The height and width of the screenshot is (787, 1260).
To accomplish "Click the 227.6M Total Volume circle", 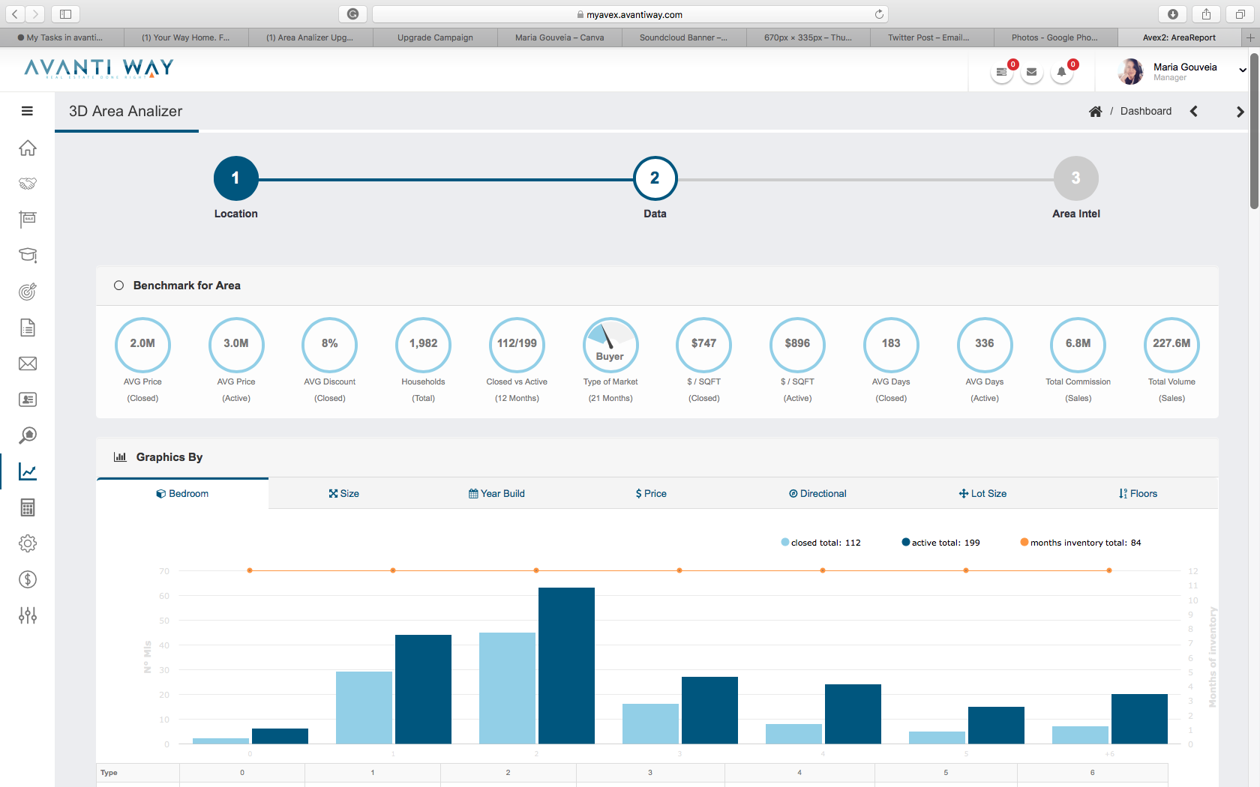I will (1171, 345).
